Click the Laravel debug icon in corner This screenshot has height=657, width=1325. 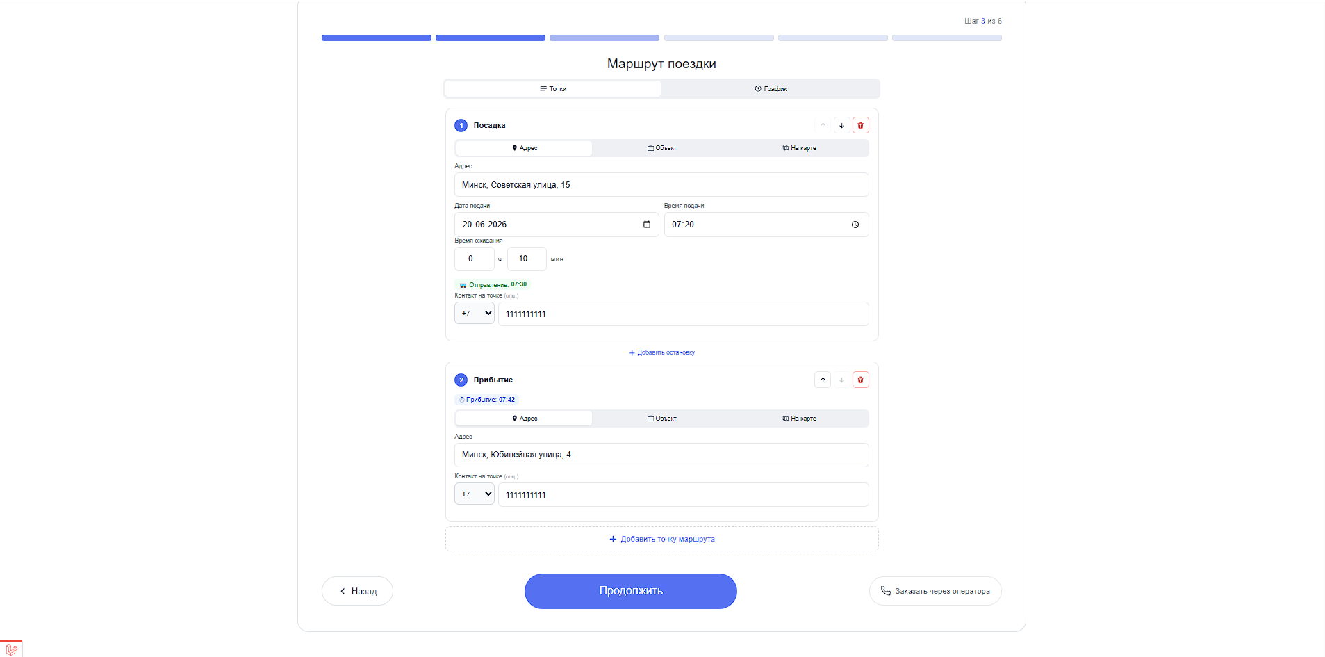[11, 649]
